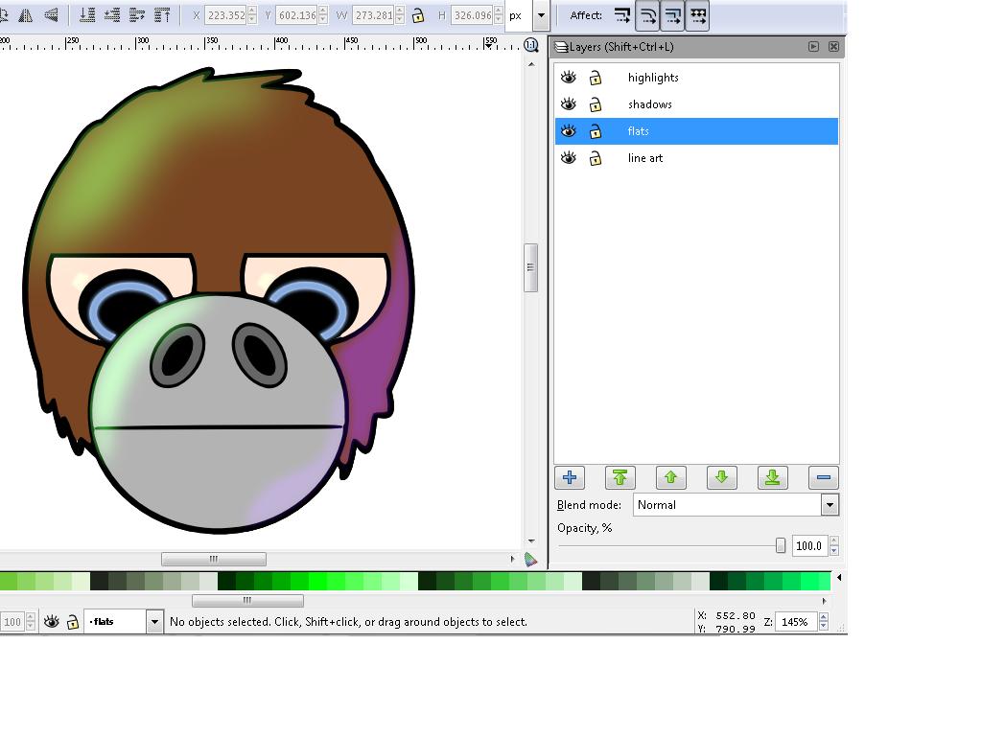Toggle the width/height ratio lock icon
Viewport: 982px width, 736px height.
(418, 15)
